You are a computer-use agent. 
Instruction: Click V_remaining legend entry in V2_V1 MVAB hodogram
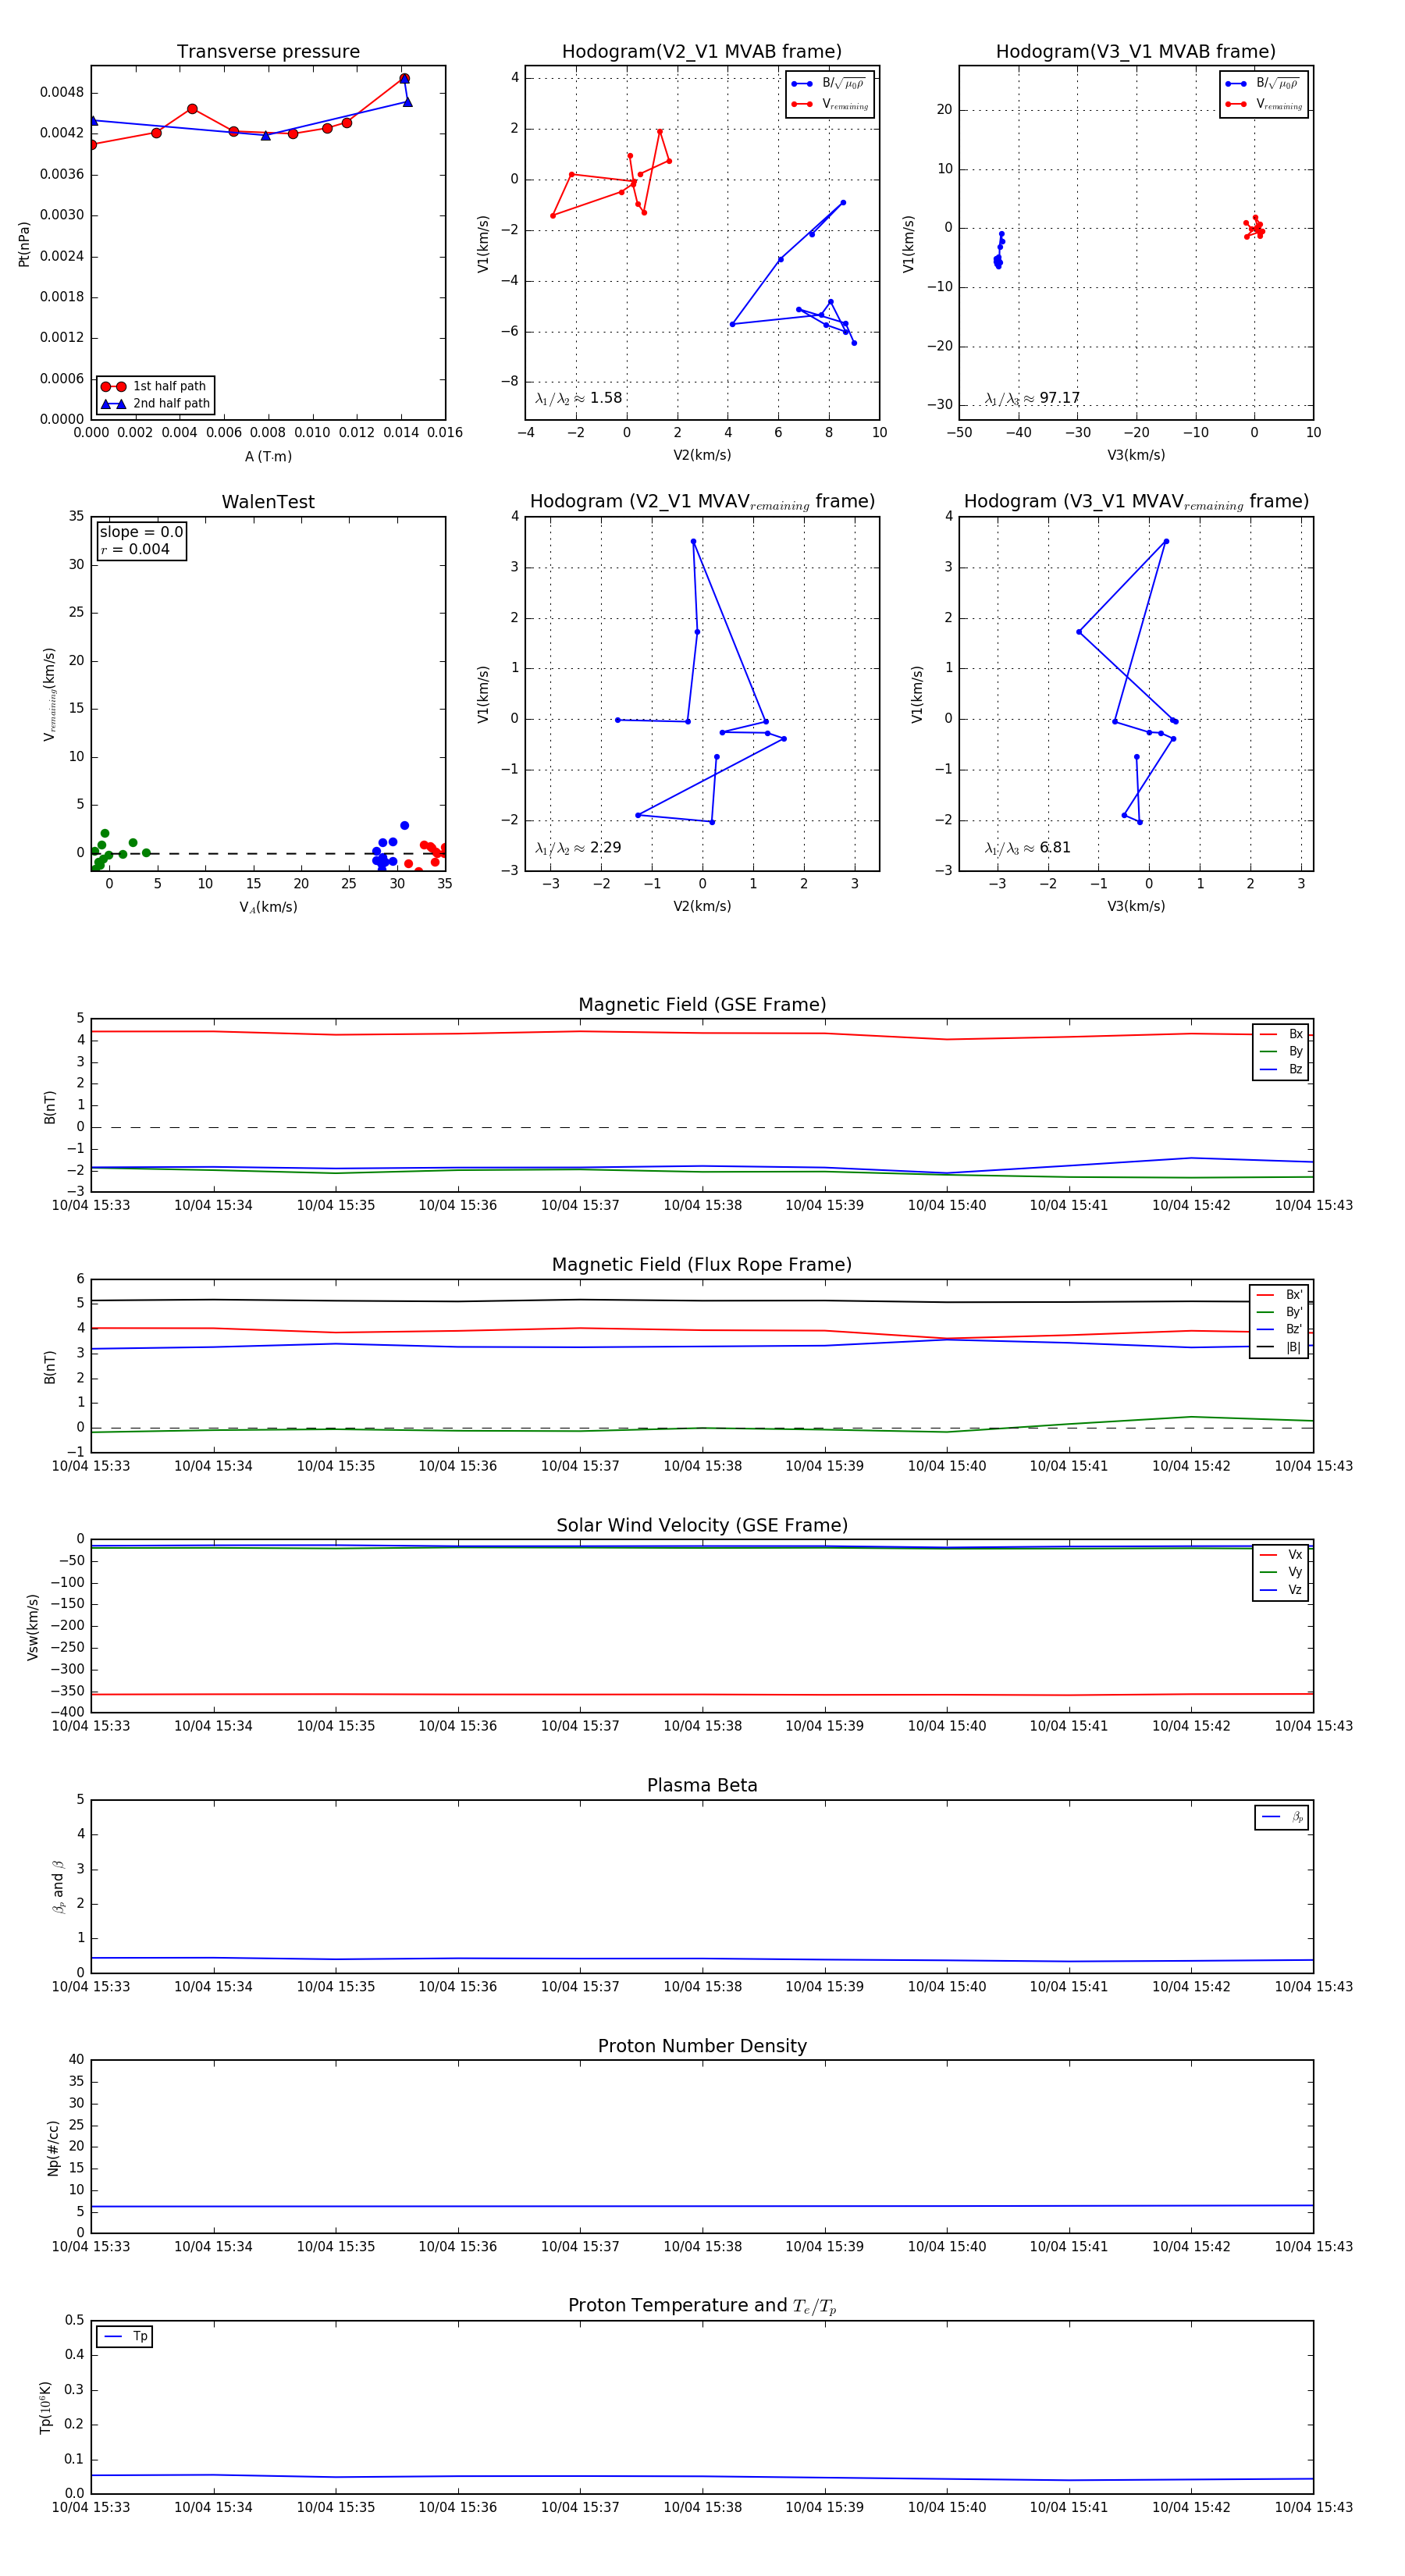(x=829, y=104)
